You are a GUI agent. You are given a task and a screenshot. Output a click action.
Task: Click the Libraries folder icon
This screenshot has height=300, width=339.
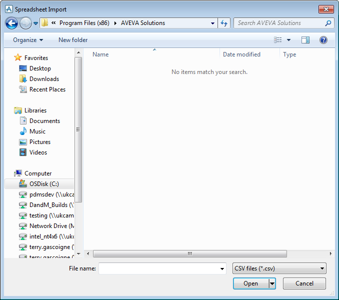click(17, 110)
